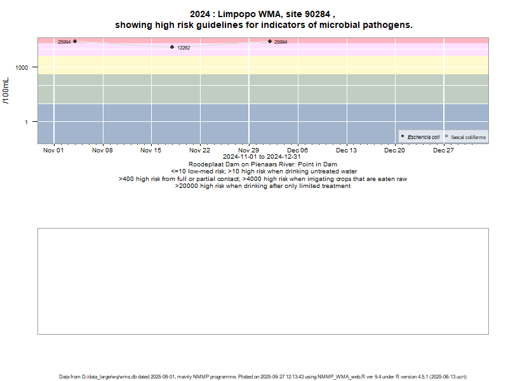Click the Dec 27 x-axis tick label
This screenshot has width=508, height=381.
(x=443, y=150)
